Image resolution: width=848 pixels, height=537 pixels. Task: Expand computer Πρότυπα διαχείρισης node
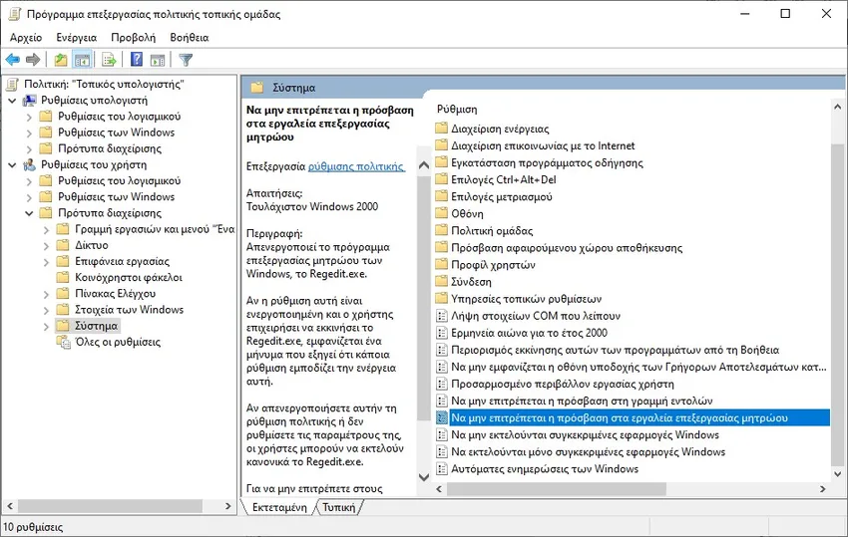[29, 149]
